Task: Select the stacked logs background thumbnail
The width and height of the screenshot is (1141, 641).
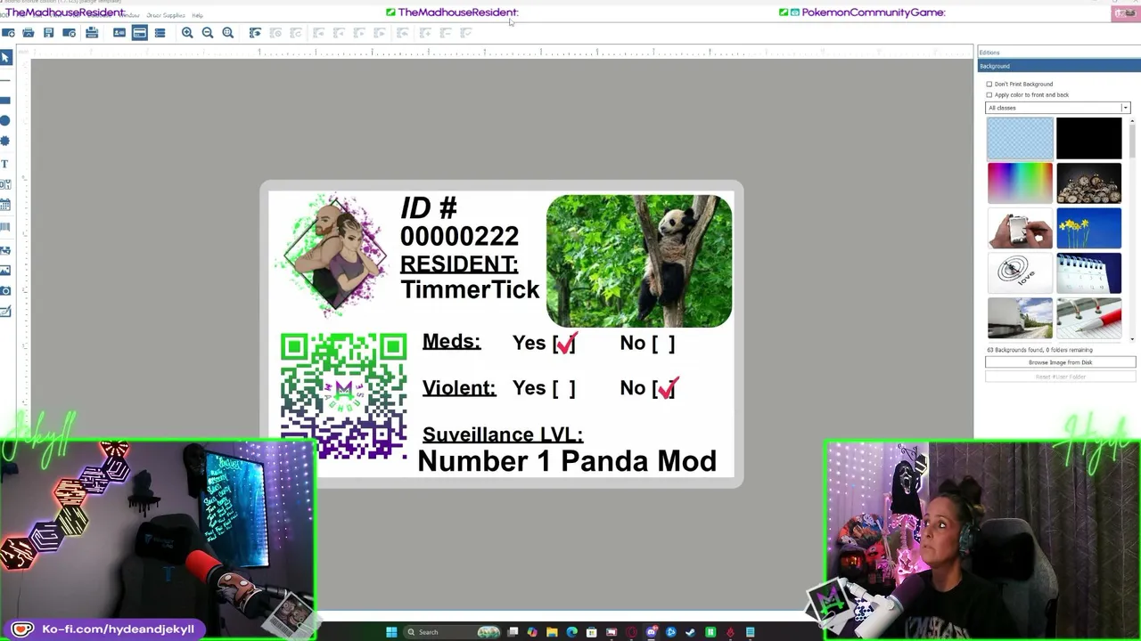Action: [x=1089, y=183]
